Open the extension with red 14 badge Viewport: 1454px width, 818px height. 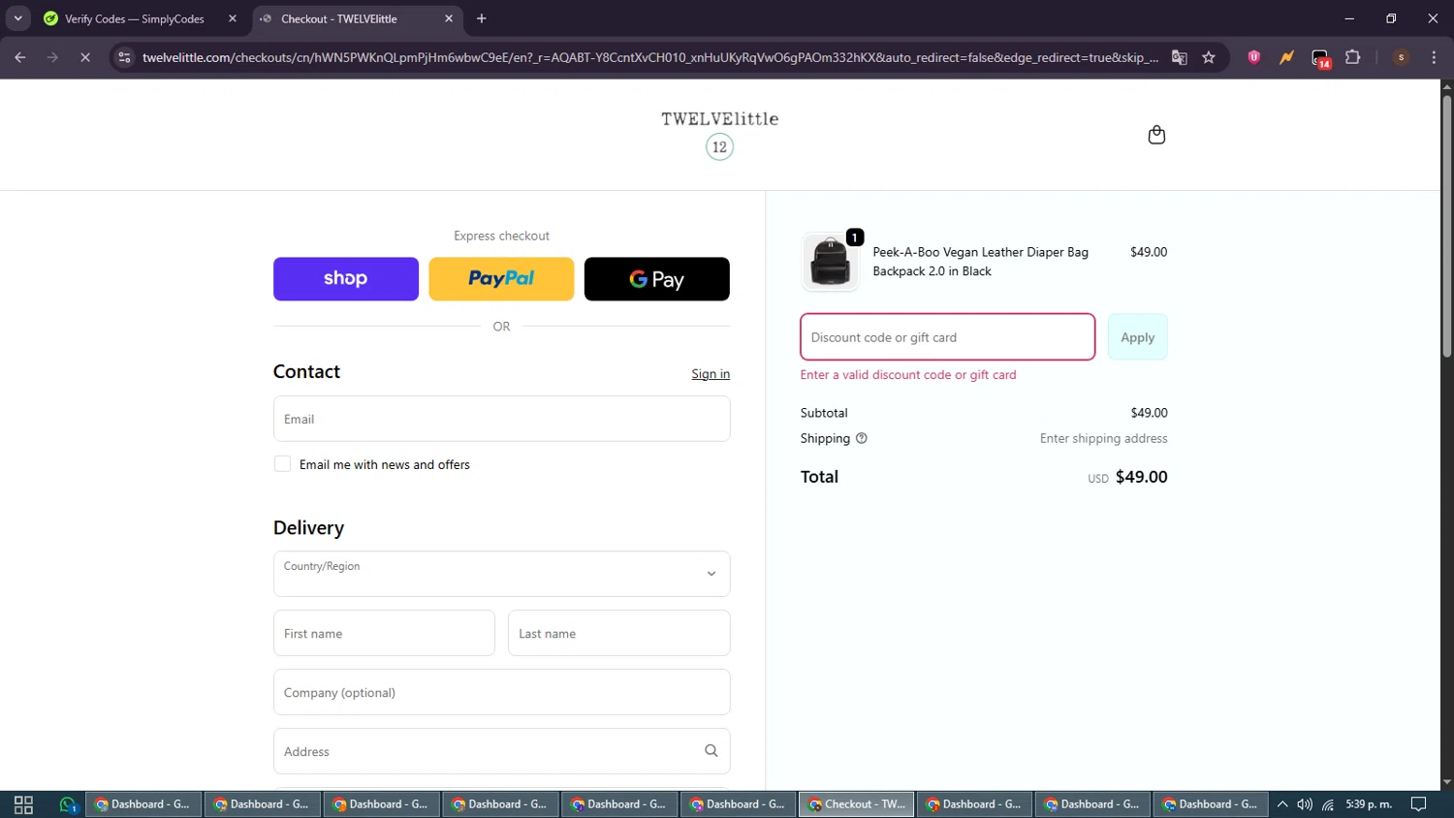point(1320,58)
